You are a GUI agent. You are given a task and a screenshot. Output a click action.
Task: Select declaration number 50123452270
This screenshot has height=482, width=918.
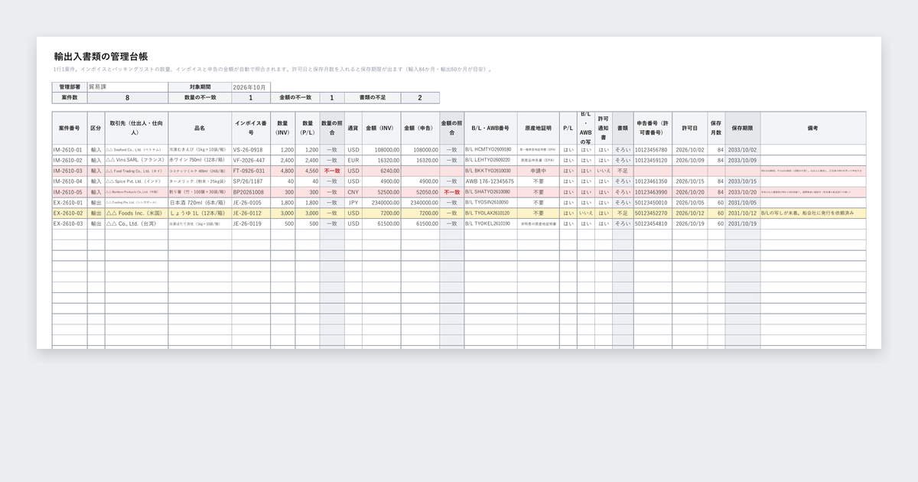651,213
